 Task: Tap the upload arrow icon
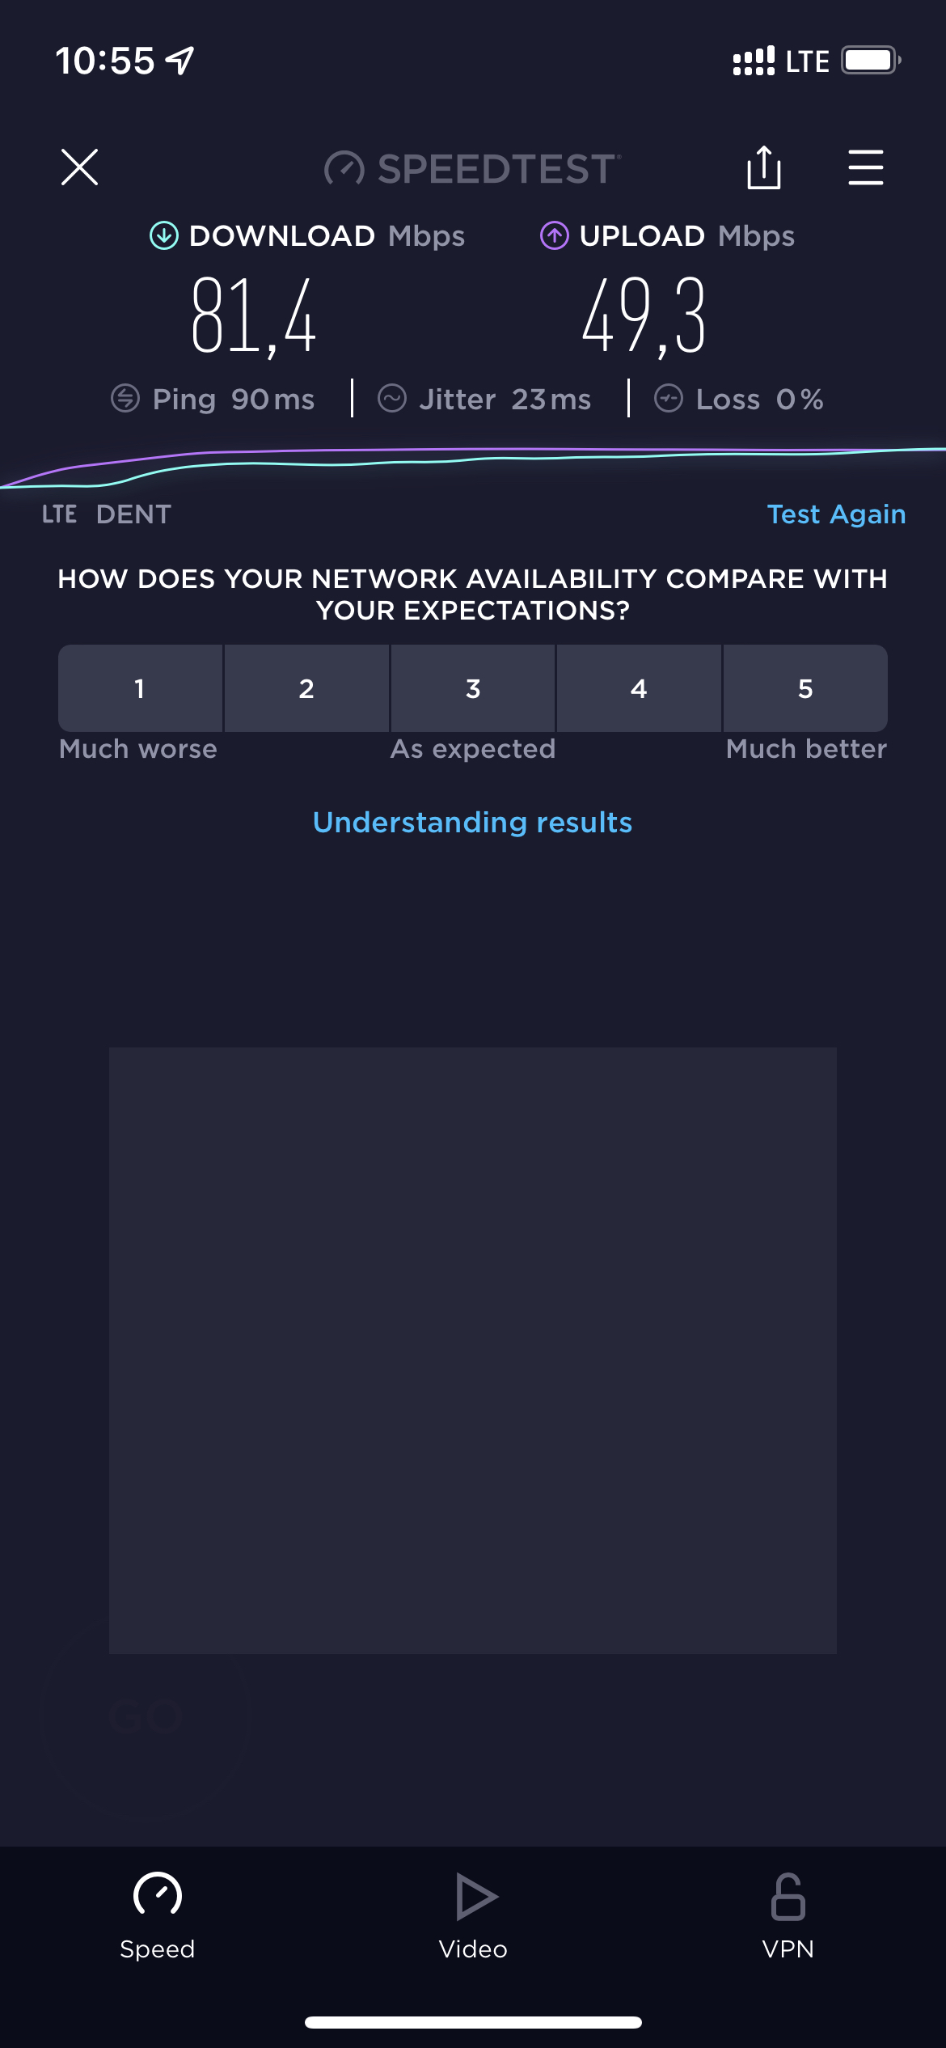click(x=555, y=236)
